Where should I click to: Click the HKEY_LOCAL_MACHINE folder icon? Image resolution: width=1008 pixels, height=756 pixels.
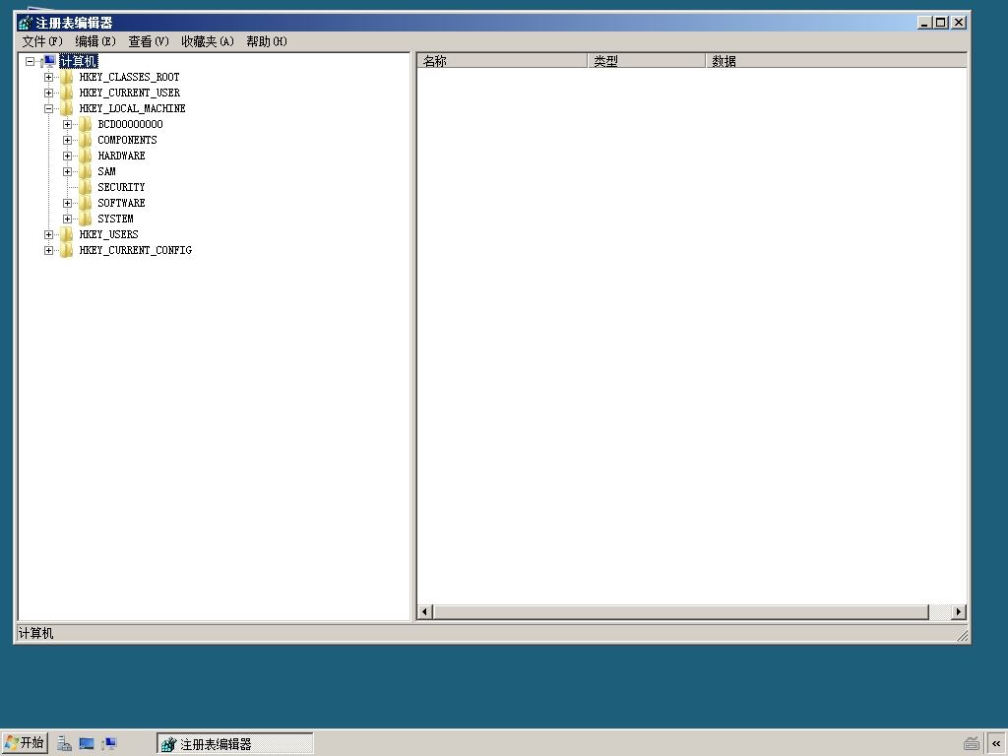click(66, 108)
